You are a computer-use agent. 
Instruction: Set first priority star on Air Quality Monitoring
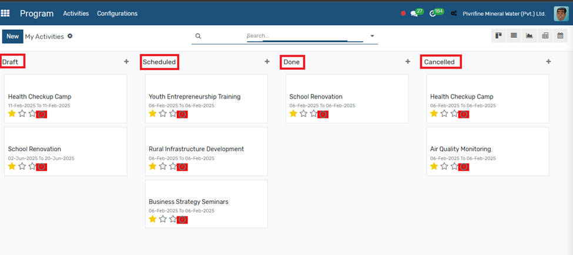[x=434, y=166]
